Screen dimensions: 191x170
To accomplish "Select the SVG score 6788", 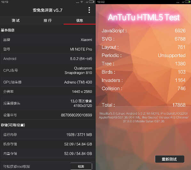I will 180,39.
